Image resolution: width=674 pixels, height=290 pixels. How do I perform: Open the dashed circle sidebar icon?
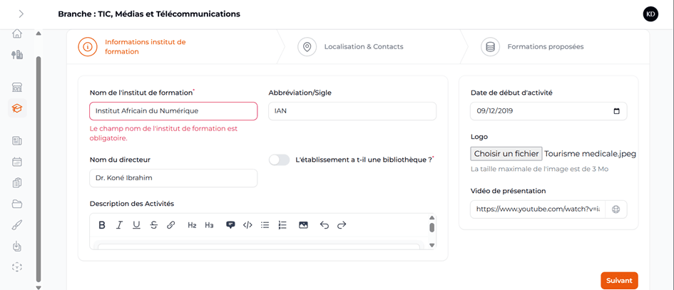pyautogui.click(x=17, y=267)
